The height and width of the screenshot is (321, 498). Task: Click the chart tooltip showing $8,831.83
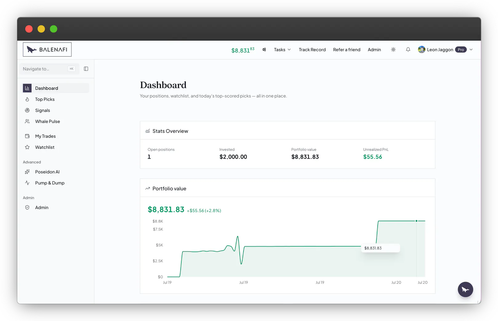380,248
